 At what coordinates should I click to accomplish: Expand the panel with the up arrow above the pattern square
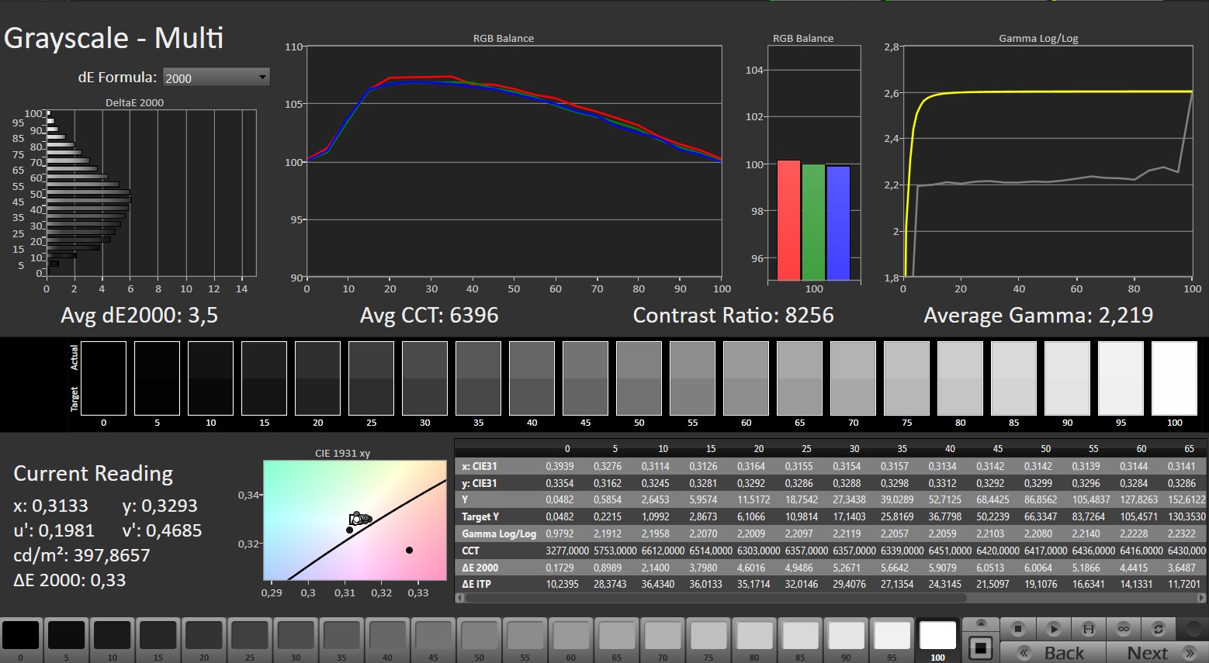coord(981,624)
